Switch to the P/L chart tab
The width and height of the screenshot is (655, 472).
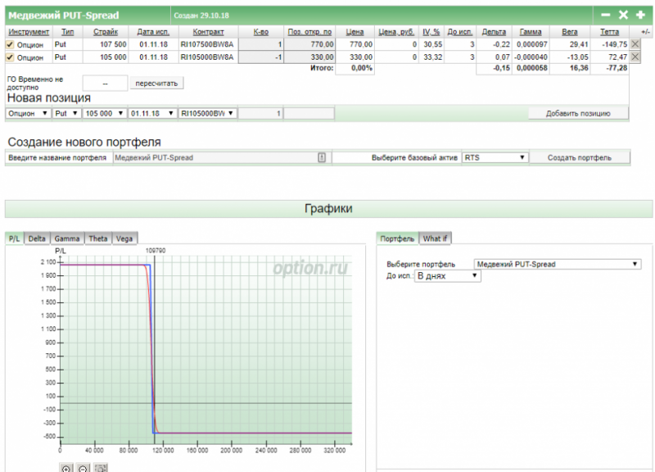coord(14,238)
